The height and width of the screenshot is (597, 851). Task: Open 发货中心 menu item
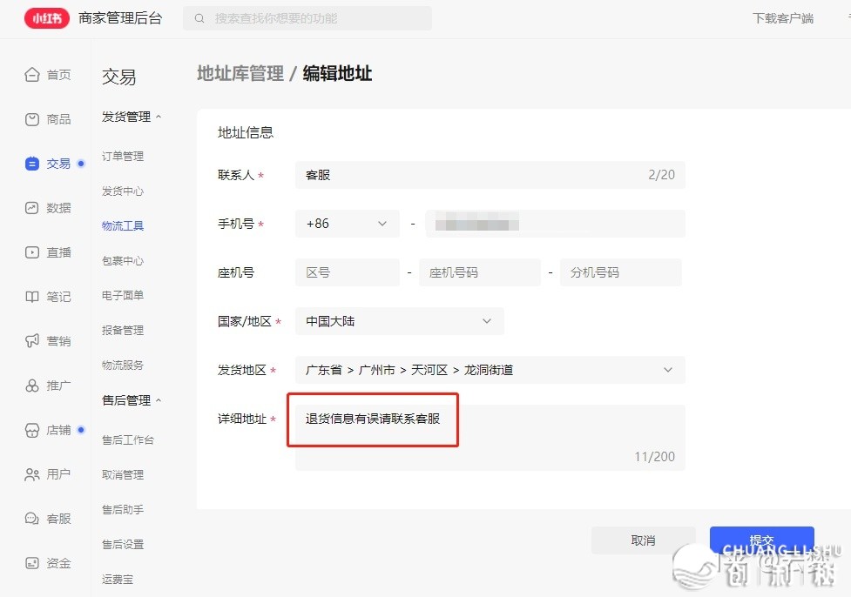pos(123,191)
